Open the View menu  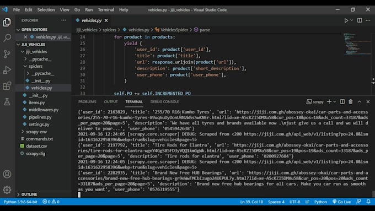(x=65, y=10)
